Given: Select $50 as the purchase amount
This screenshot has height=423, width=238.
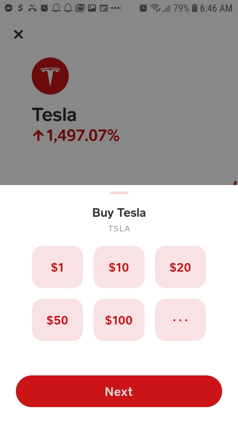Looking at the screenshot, I should [57, 320].
